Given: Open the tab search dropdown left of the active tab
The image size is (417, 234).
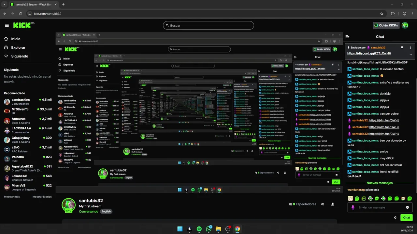Looking at the screenshot, I should click(x=4, y=5).
